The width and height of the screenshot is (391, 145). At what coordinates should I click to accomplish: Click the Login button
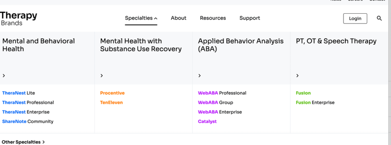coord(355,18)
